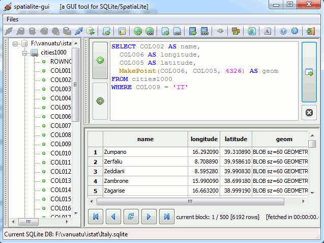324x243 pixels.
Task: Click the Zagarise geom BLOB cell
Action: click(280, 191)
